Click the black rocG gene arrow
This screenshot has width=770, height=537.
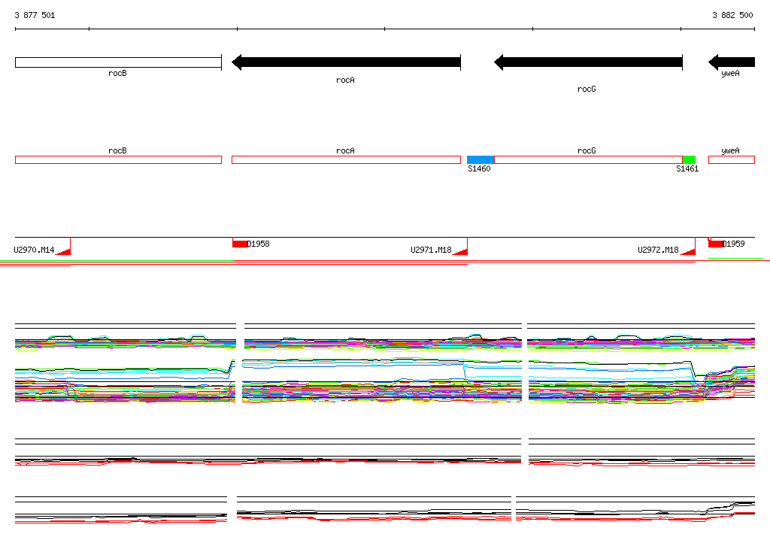(x=588, y=62)
